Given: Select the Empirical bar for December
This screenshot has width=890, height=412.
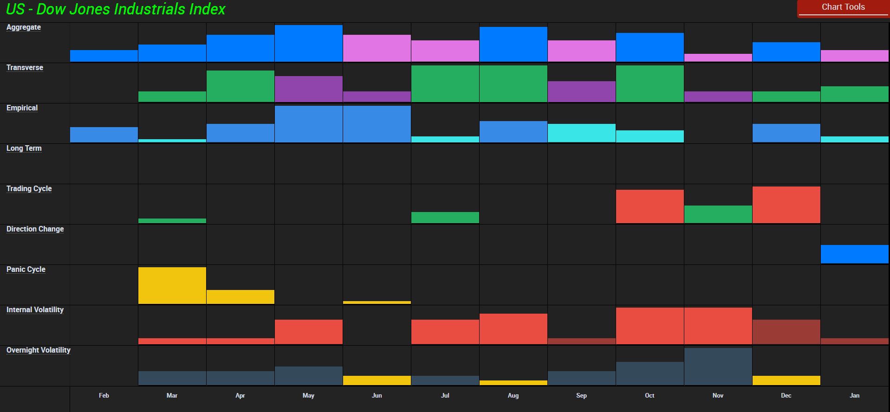Looking at the screenshot, I should [786, 133].
